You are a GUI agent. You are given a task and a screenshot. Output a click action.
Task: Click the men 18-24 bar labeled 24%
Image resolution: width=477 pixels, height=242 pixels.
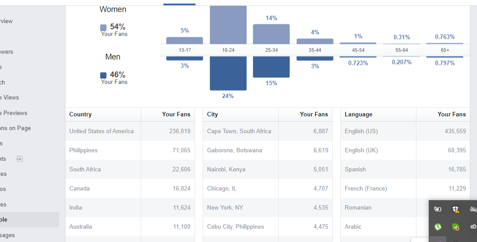[228, 73]
